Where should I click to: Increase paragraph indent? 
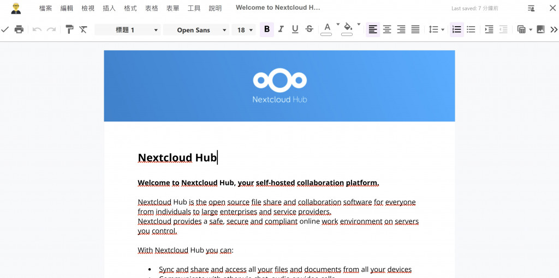click(x=489, y=29)
